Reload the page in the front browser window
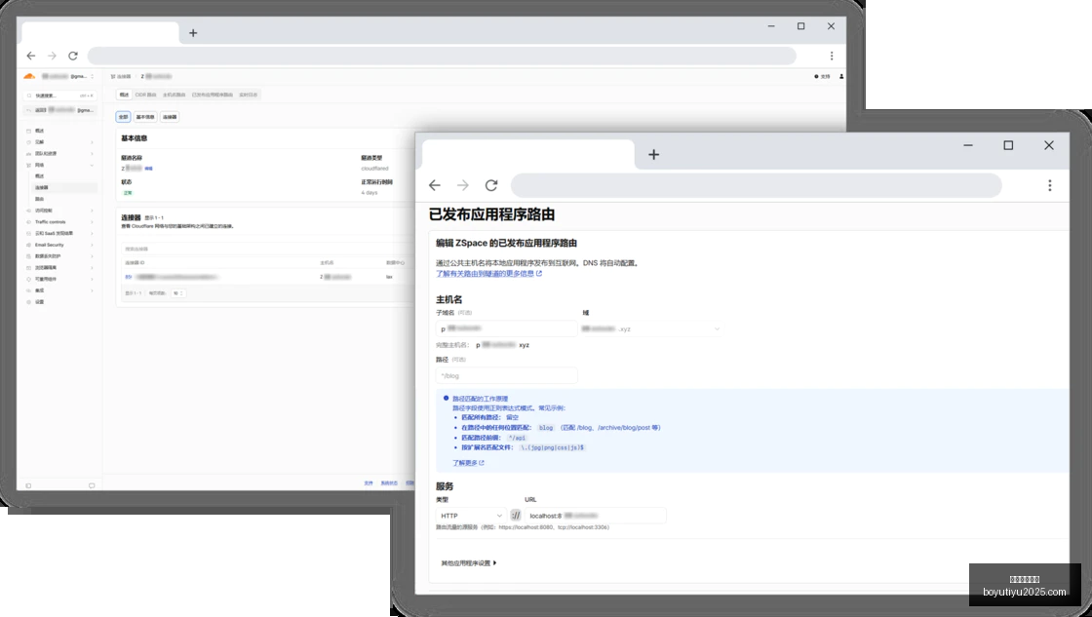The width and height of the screenshot is (1092, 617). point(491,185)
